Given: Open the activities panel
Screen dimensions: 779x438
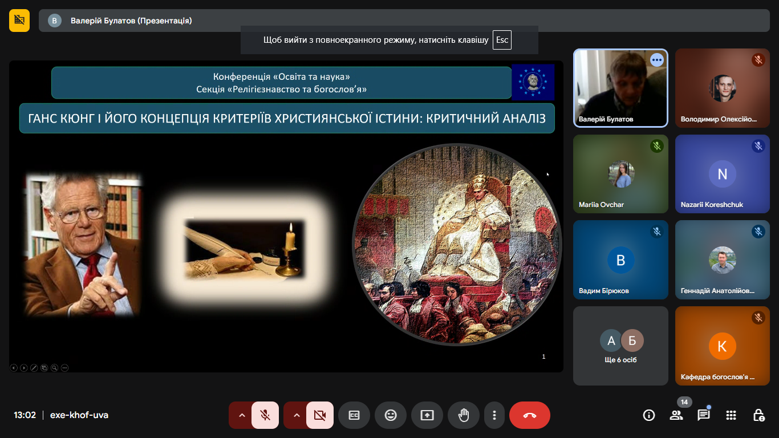Looking at the screenshot, I should coord(731,415).
